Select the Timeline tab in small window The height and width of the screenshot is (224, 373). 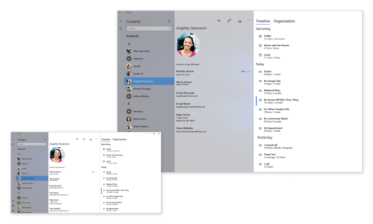tap(106, 140)
